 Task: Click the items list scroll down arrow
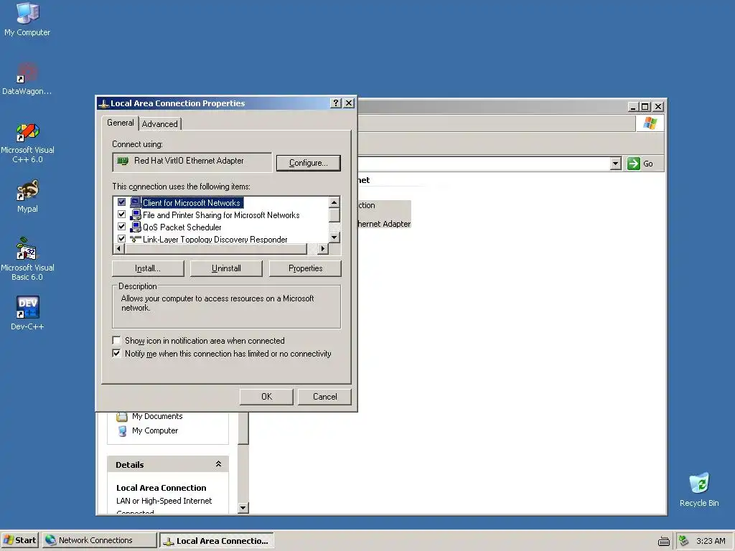tap(334, 237)
